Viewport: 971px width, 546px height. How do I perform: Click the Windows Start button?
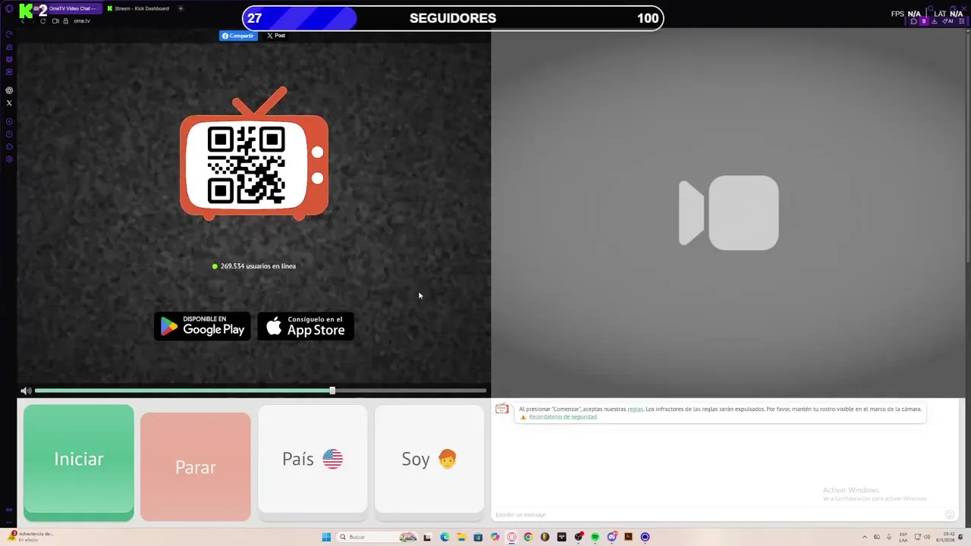point(326,537)
